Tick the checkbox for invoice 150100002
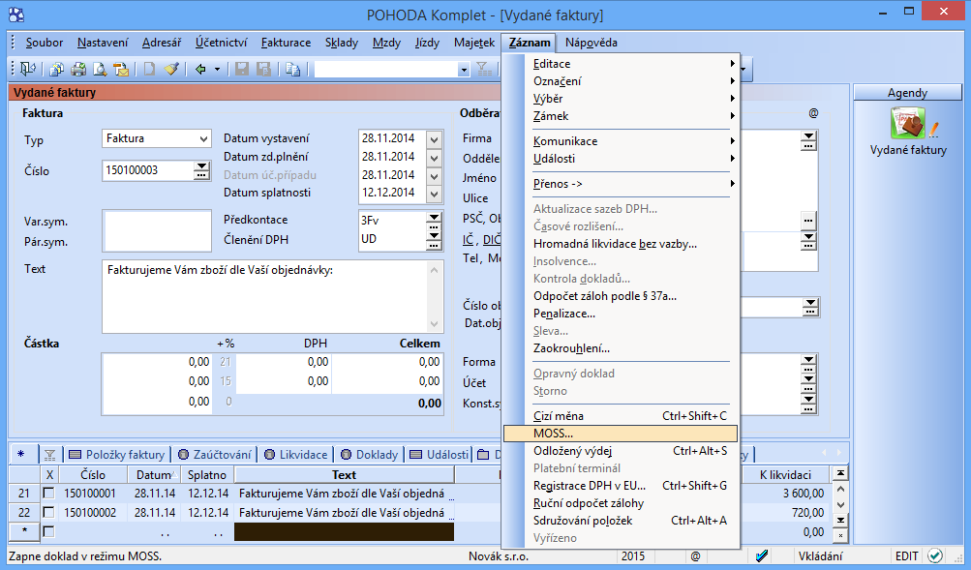971x570 pixels. click(x=48, y=513)
